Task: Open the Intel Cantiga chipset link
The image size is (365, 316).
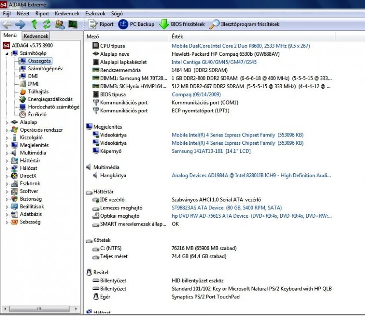Action: [214, 62]
